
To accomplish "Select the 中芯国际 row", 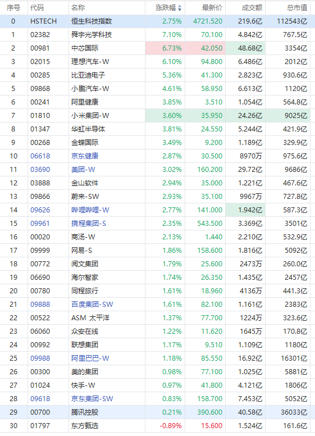I will click(155, 48).
